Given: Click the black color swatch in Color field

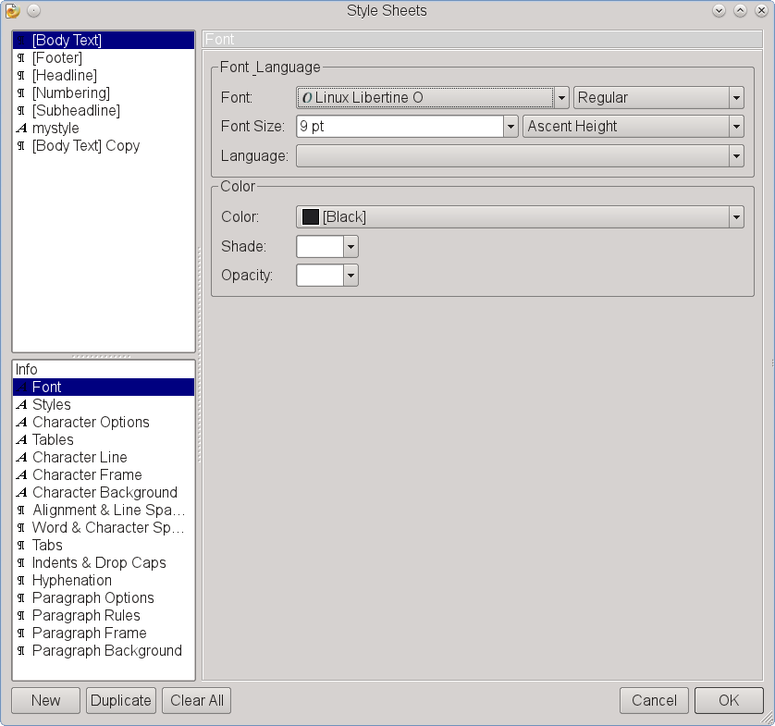Looking at the screenshot, I should (311, 217).
